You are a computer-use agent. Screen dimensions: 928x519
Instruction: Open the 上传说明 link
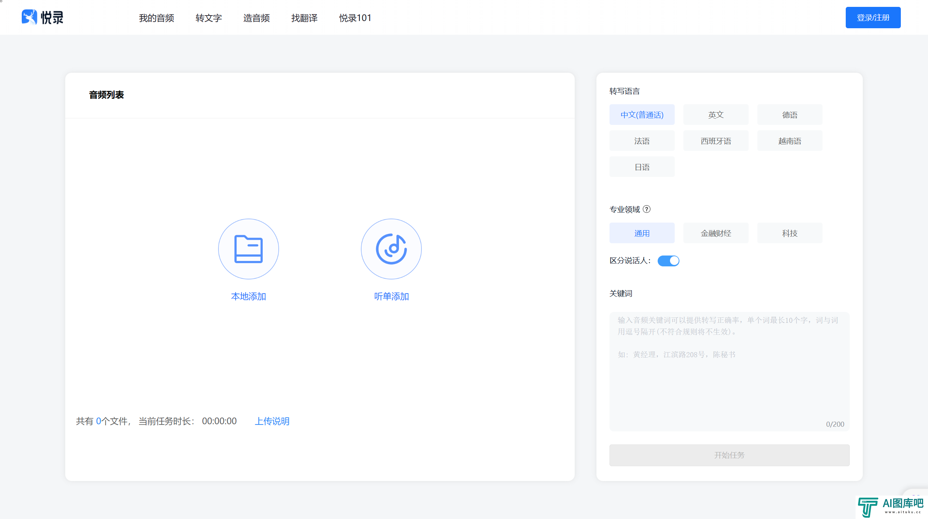point(272,421)
